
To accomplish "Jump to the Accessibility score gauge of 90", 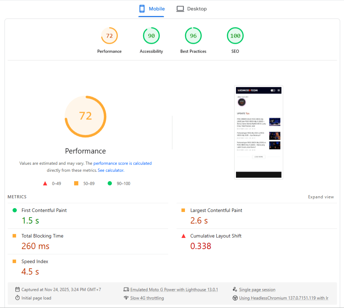I will coord(151,36).
